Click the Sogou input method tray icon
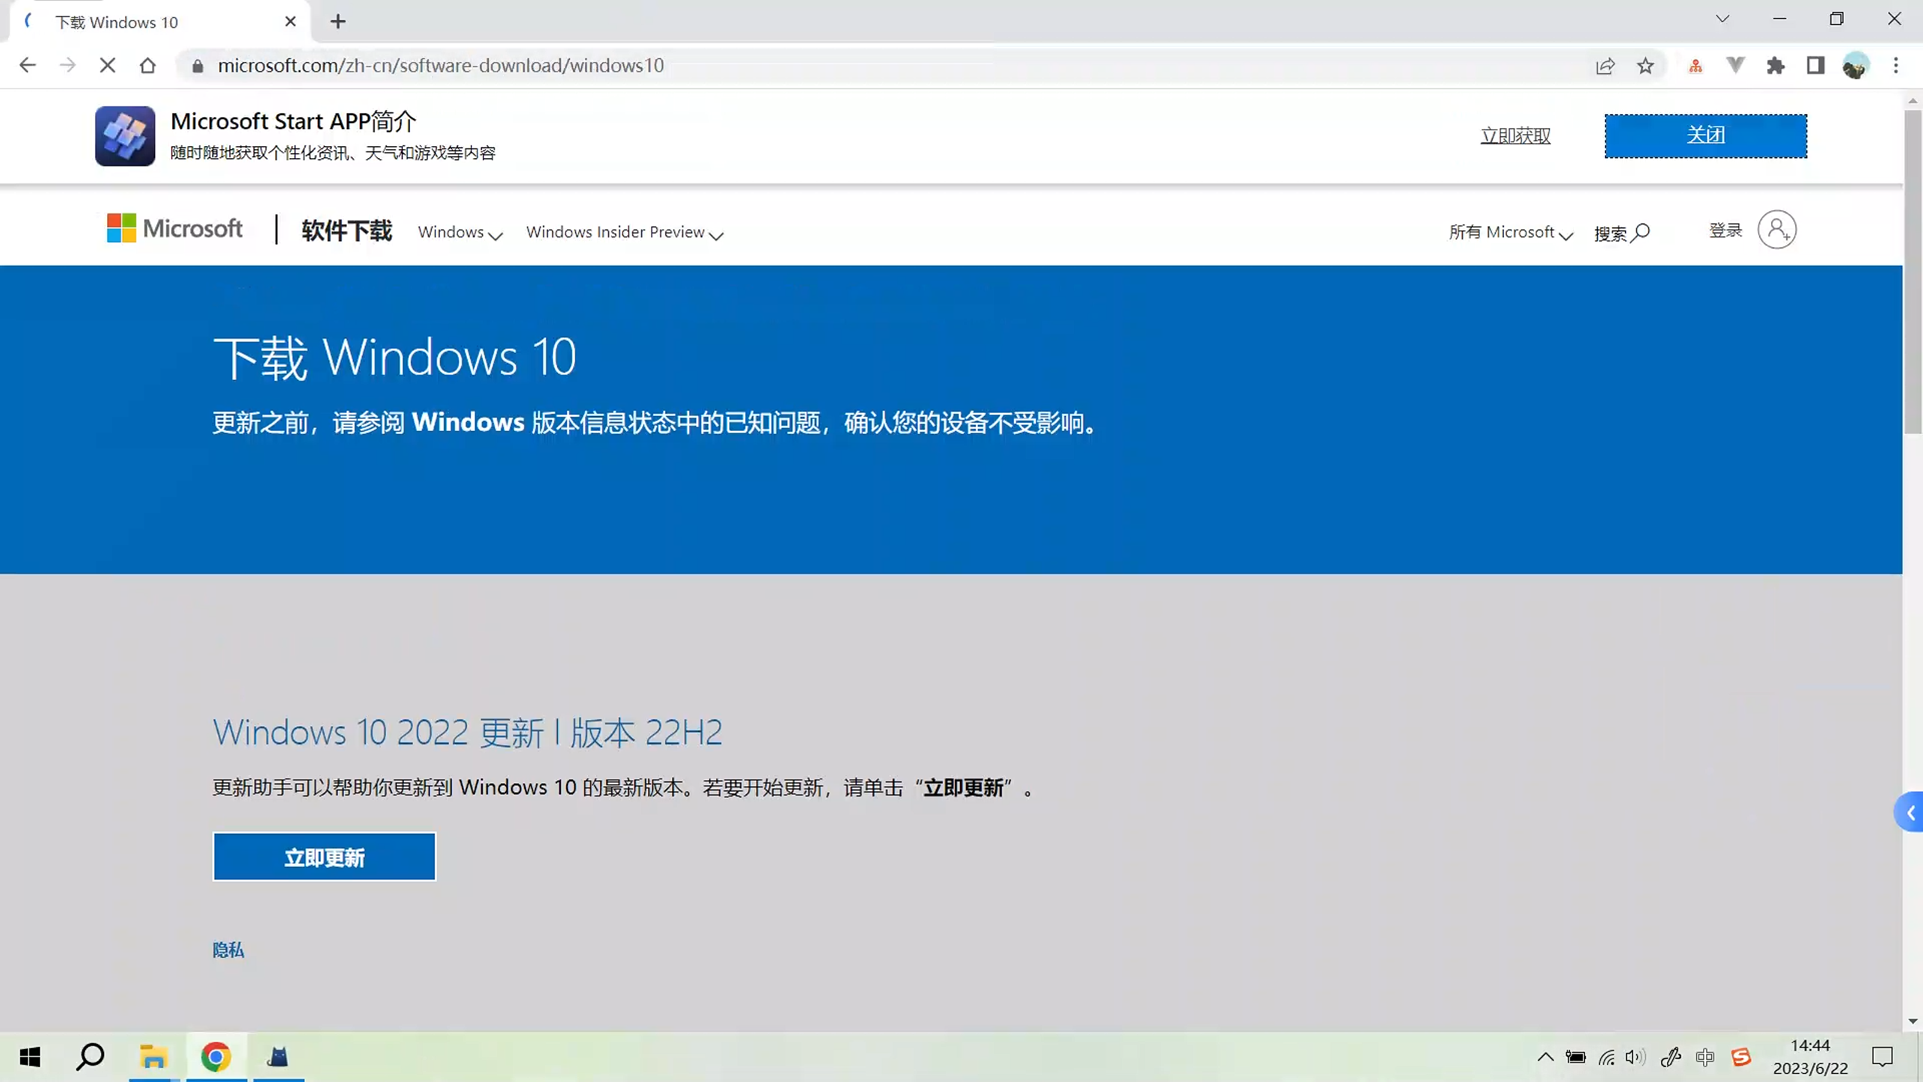The image size is (1923, 1082). [1741, 1057]
